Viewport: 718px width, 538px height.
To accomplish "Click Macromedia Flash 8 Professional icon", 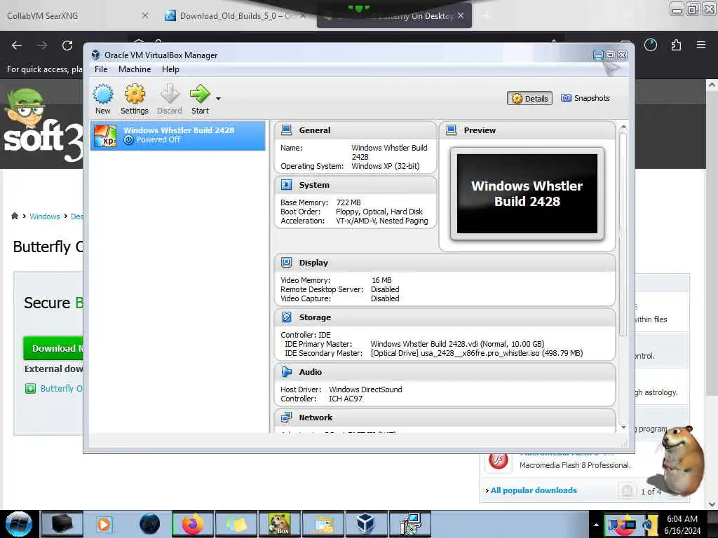I will click(499, 460).
